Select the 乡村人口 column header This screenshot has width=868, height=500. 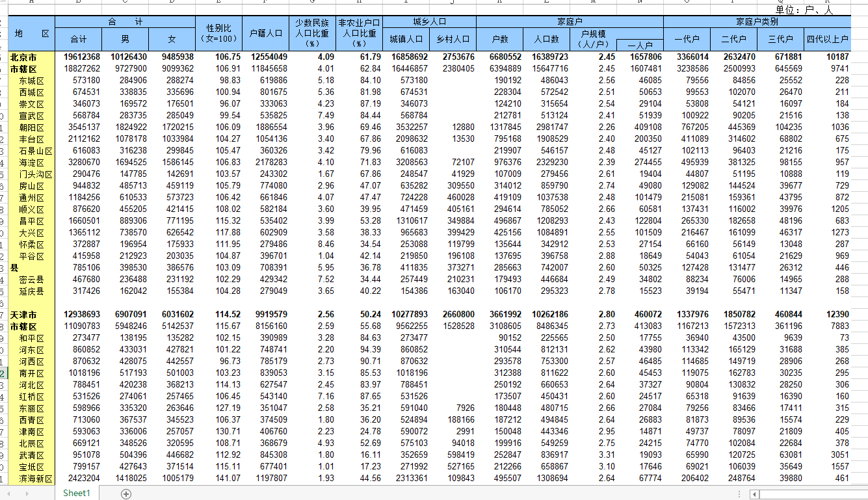453,39
